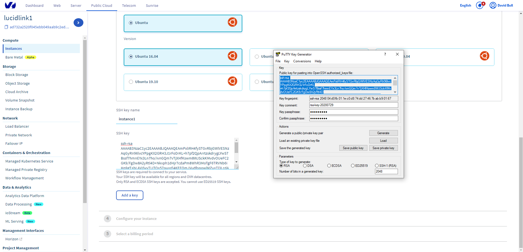Open the File menu in PuTTY
523x252 pixels.
click(x=278, y=61)
